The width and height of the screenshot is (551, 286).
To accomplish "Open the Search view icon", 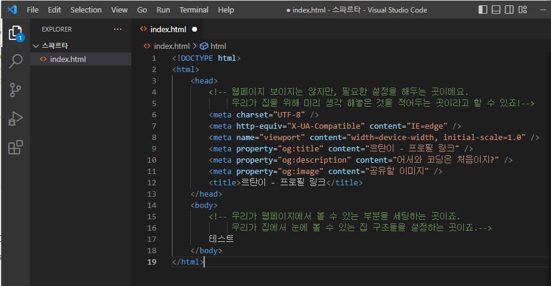I will (16, 61).
